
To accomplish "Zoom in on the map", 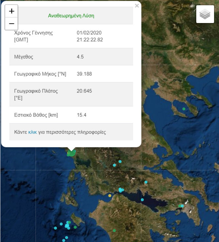I will [x=12, y=11].
